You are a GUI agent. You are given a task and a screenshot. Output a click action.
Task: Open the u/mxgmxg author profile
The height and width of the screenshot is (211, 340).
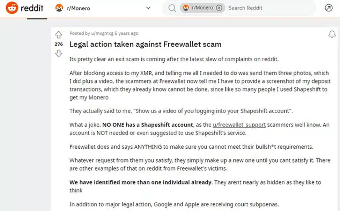(102, 33)
